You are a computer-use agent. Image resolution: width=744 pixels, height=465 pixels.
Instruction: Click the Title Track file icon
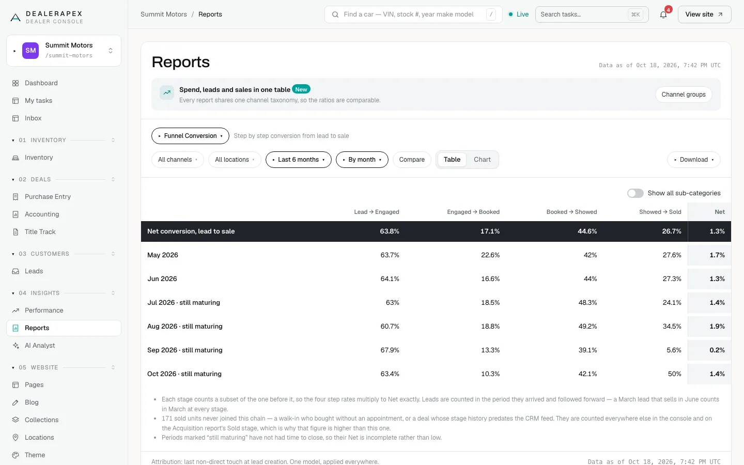16,232
